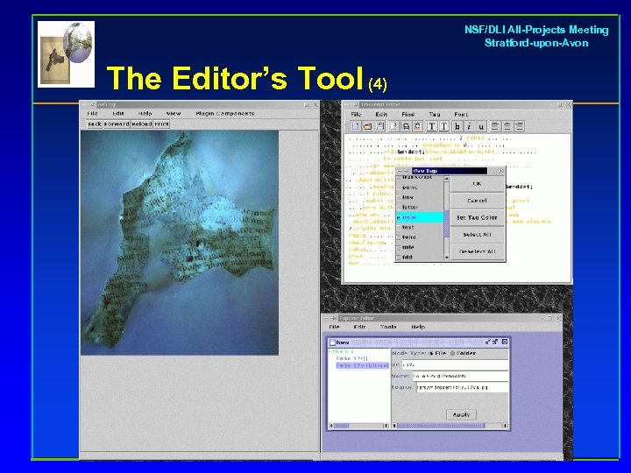Click the Source input field
The height and width of the screenshot is (473, 631).
(462, 387)
